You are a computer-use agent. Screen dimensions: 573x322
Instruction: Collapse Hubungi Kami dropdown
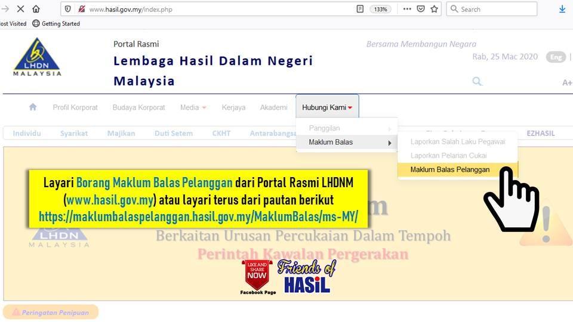tap(327, 107)
